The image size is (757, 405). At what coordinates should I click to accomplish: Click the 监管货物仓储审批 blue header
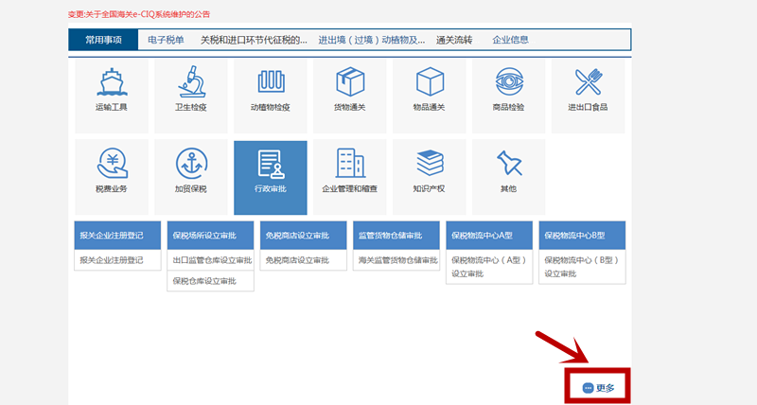[396, 236]
